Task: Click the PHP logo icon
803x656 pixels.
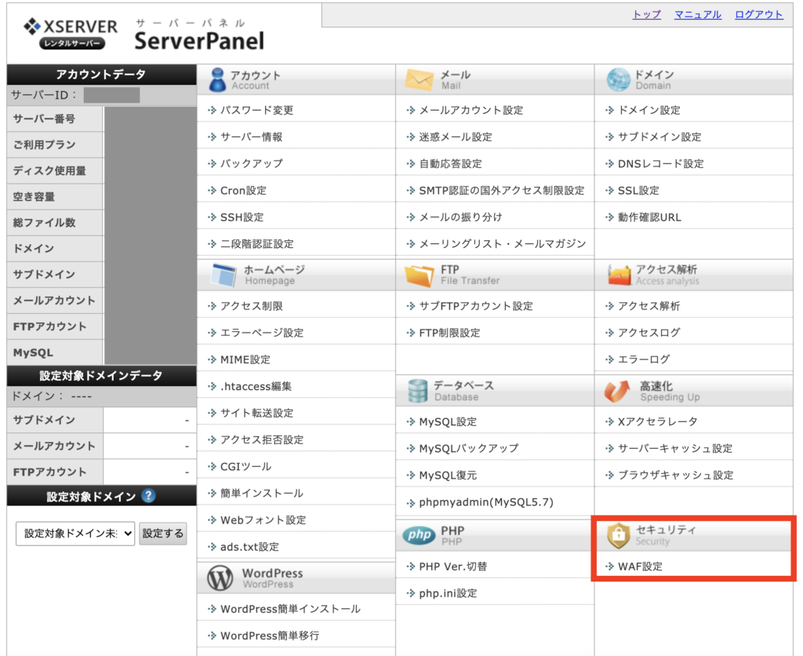Action: [x=420, y=536]
